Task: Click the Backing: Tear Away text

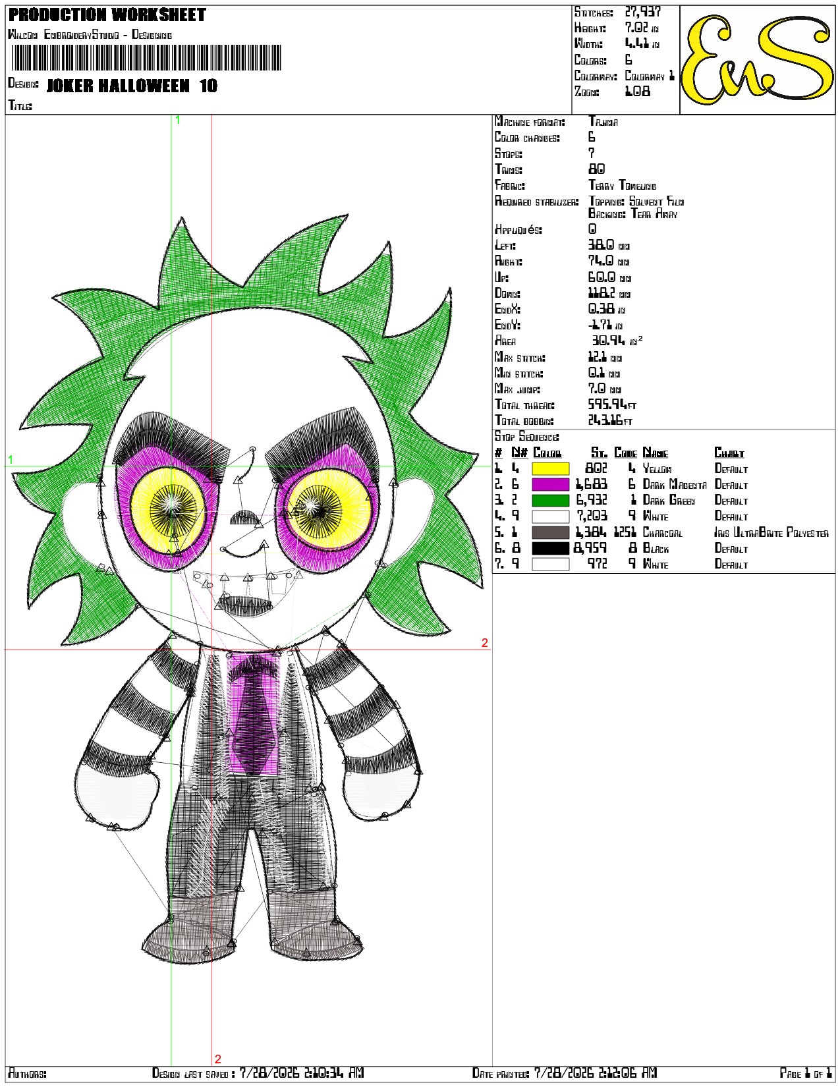Action: click(x=633, y=214)
